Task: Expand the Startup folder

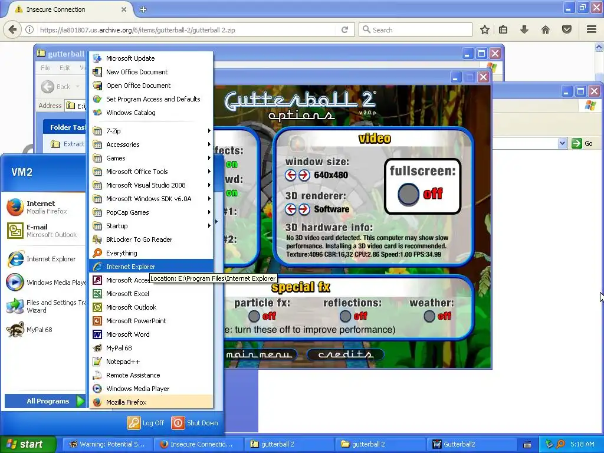Action: coord(152,226)
